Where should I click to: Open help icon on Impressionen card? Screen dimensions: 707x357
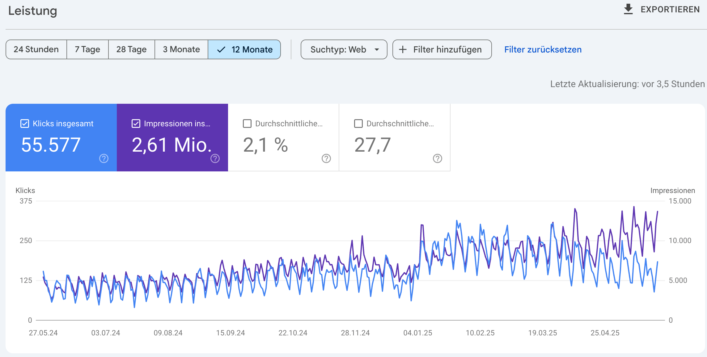pos(215,158)
